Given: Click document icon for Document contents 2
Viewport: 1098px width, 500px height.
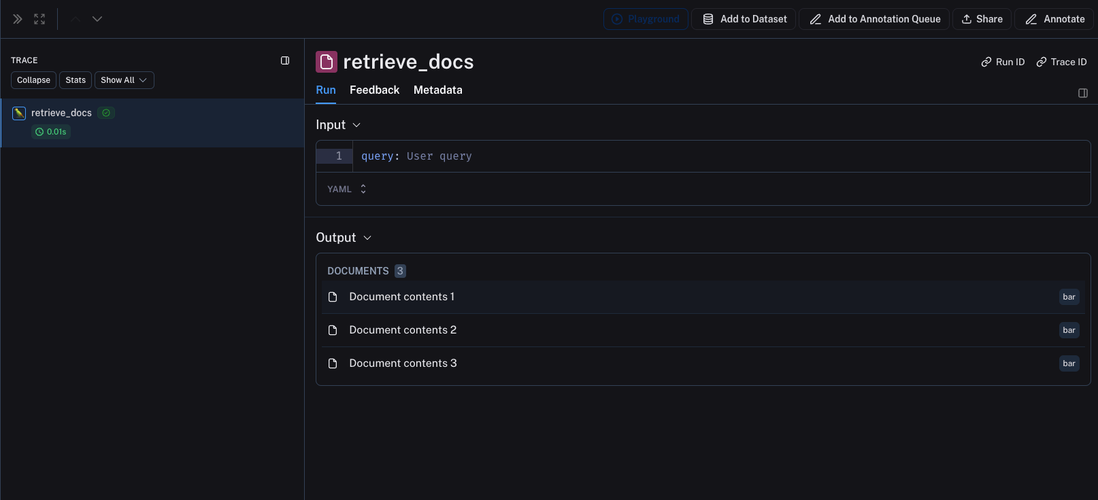Looking at the screenshot, I should pyautogui.click(x=333, y=330).
